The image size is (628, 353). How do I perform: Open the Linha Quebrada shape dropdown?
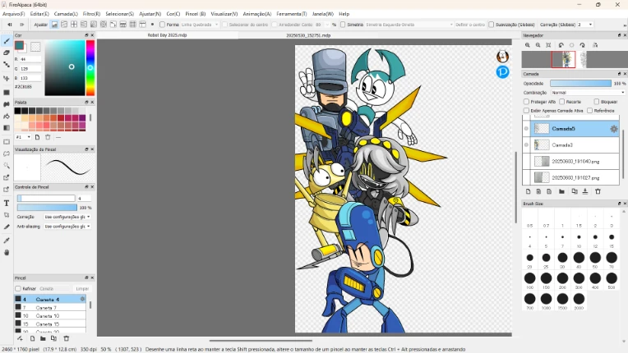[200, 25]
